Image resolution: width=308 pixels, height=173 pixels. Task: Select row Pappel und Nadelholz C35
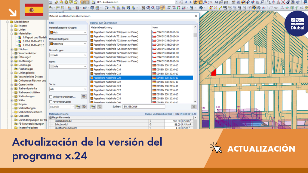point(141,99)
